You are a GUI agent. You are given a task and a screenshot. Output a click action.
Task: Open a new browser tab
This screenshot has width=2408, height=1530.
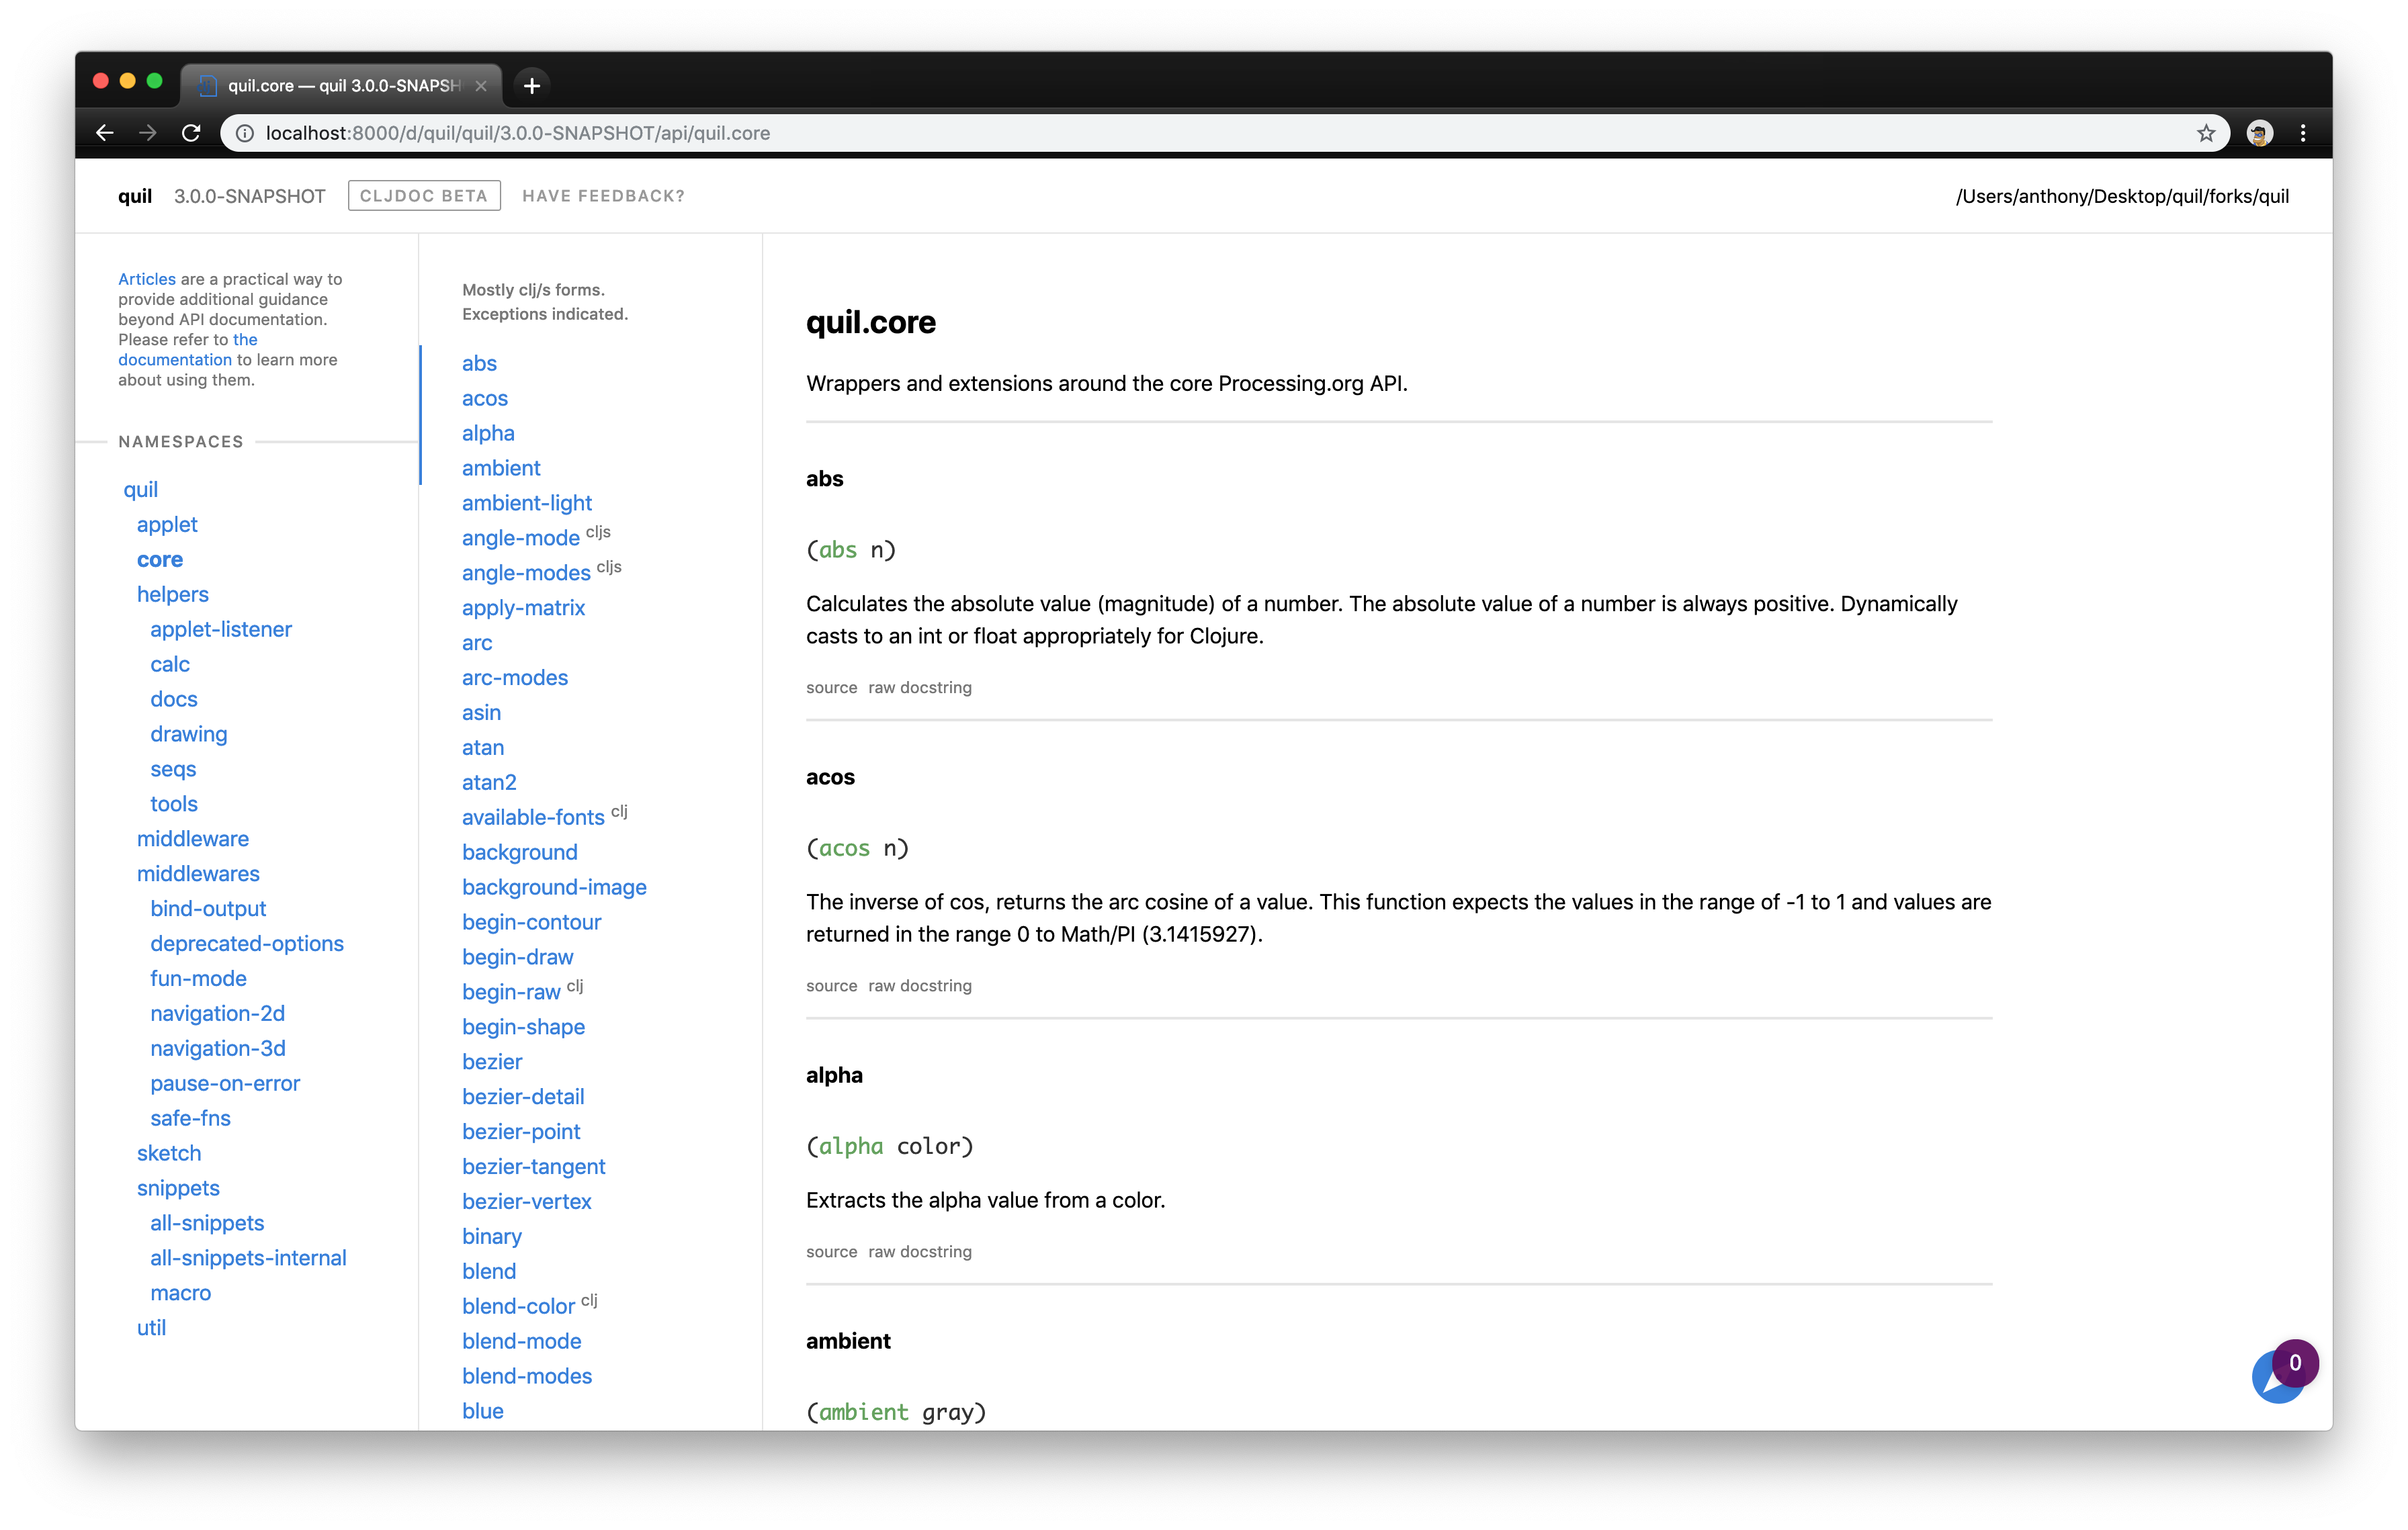(531, 86)
